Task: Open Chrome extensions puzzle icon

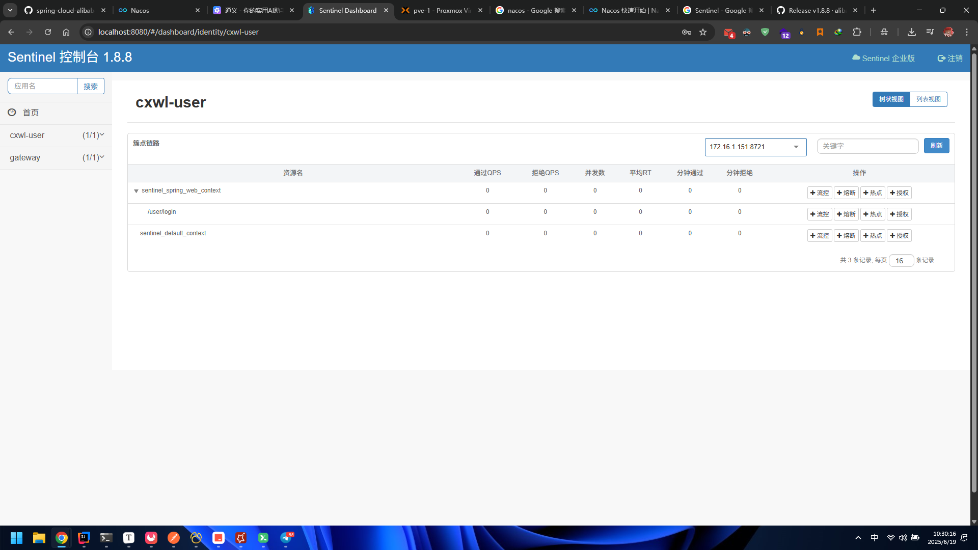Action: [x=857, y=32]
